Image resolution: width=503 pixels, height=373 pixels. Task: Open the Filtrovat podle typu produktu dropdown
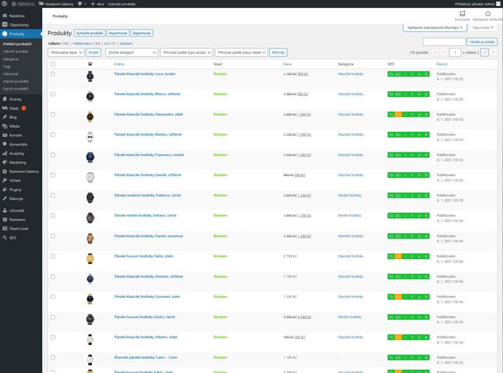(x=186, y=52)
